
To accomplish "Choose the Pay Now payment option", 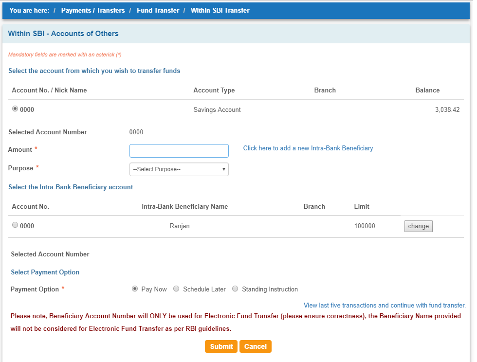I will pos(135,289).
